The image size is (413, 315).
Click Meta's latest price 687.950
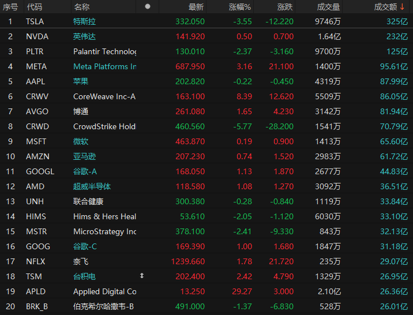(x=190, y=66)
